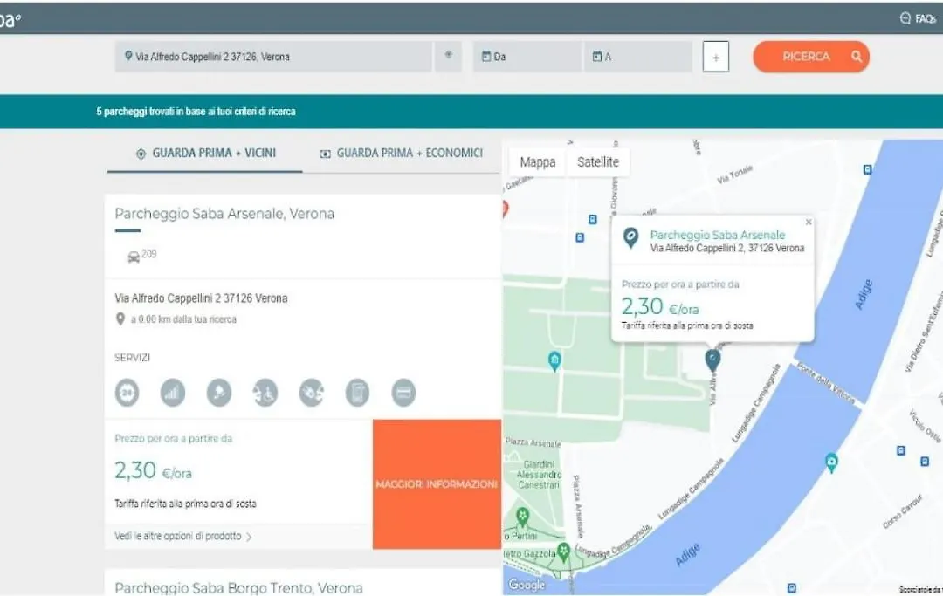This screenshot has height=596, width=943.
Task: Click the electric plug charging service icon
Action: (312, 393)
